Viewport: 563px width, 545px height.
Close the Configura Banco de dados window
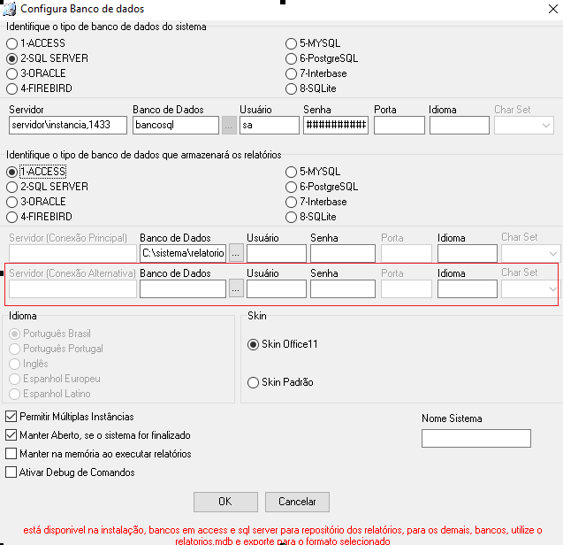click(x=553, y=9)
